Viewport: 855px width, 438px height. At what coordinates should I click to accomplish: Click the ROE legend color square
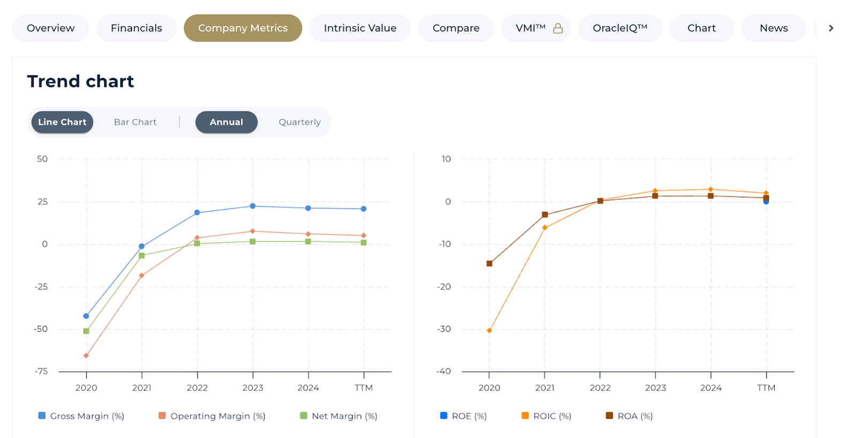[443, 416]
